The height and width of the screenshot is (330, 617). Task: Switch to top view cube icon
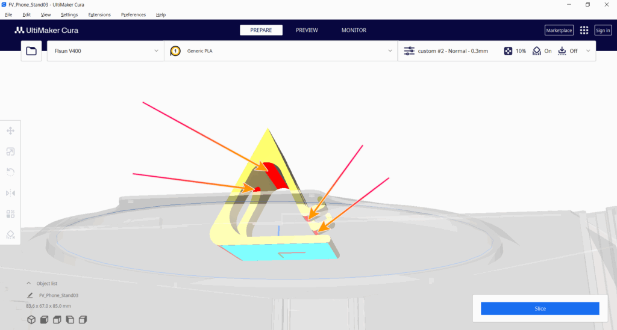[57, 320]
